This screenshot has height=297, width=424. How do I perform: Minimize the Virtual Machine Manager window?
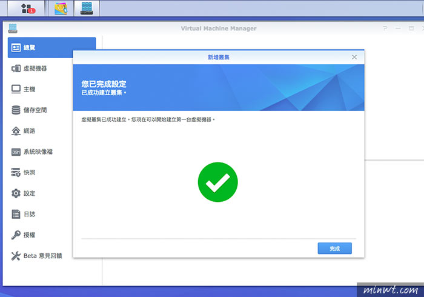click(x=398, y=28)
